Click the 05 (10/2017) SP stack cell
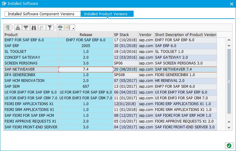 126,121
